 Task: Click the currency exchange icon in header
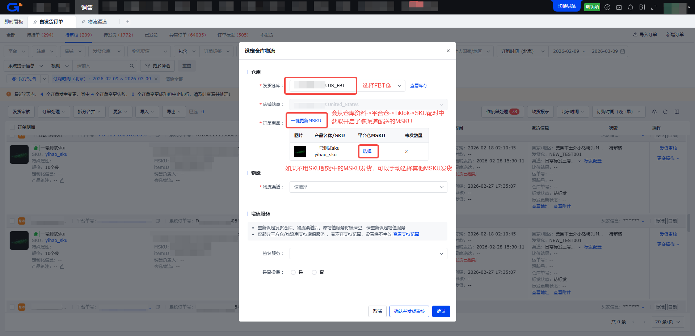click(x=607, y=7)
